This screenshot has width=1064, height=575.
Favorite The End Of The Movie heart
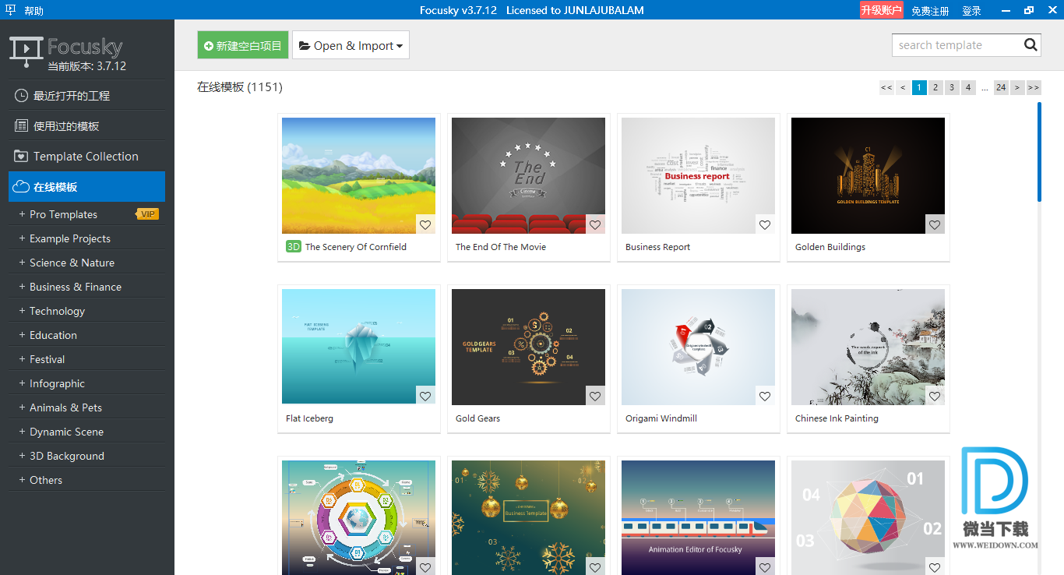[595, 224]
